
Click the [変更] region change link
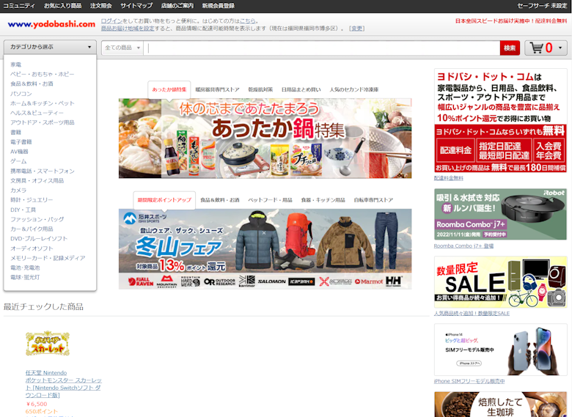point(357,29)
